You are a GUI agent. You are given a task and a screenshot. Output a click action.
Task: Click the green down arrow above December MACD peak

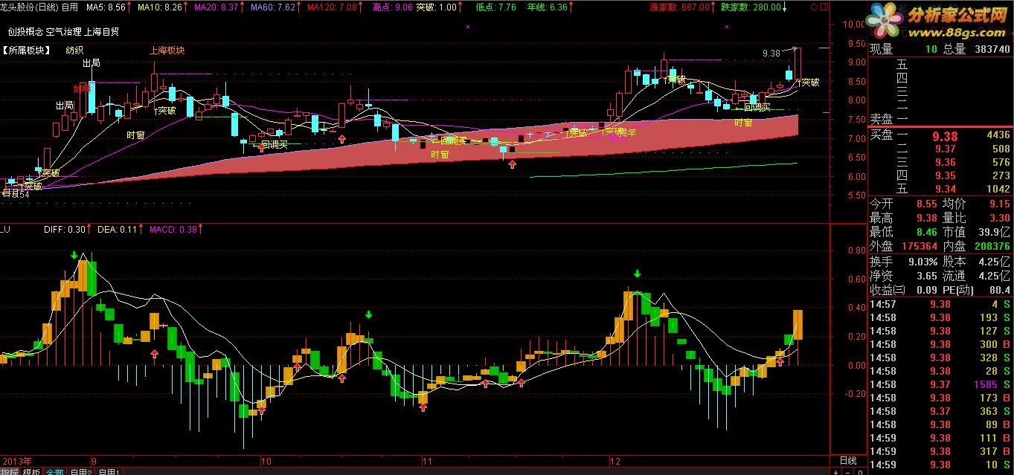(637, 274)
